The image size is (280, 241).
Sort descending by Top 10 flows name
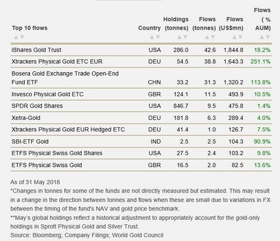22,37
